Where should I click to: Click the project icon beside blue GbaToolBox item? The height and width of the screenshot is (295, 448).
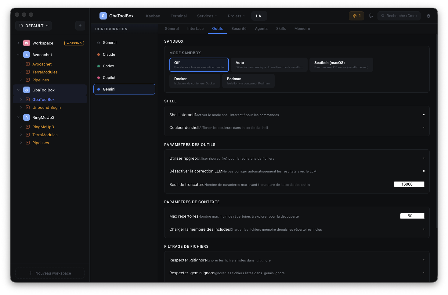click(28, 100)
